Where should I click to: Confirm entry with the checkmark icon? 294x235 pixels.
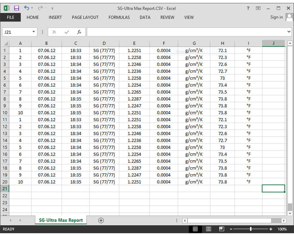[67, 32]
